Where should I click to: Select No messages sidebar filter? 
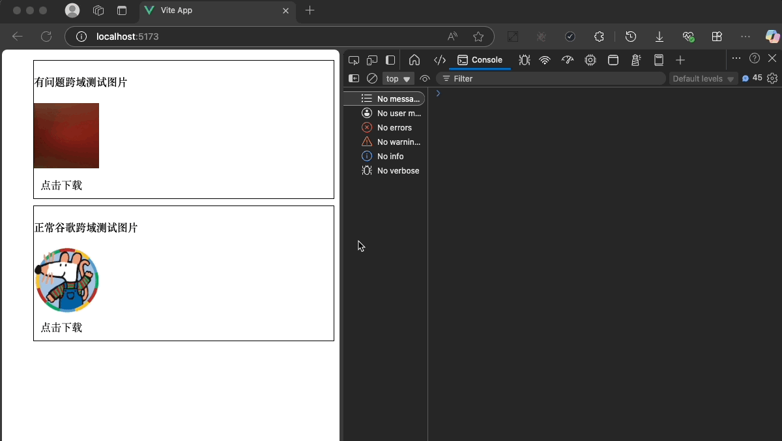[384, 99]
